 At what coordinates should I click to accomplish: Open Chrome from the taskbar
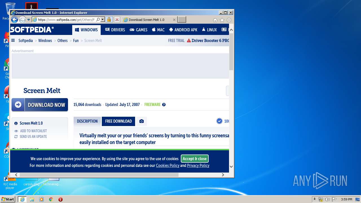click(x=51, y=199)
